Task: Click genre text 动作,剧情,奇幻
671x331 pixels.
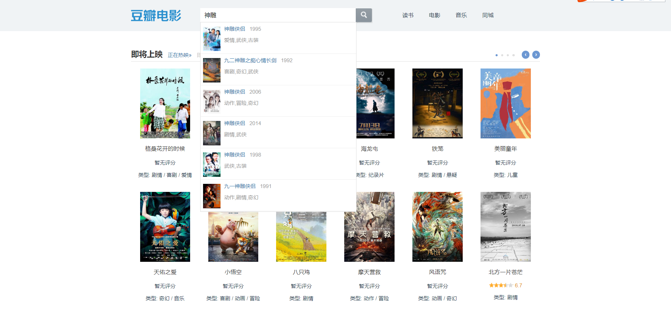Action: coord(241,197)
